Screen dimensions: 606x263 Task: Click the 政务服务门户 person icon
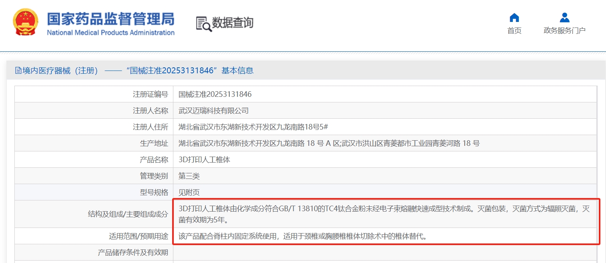pyautogui.click(x=564, y=18)
